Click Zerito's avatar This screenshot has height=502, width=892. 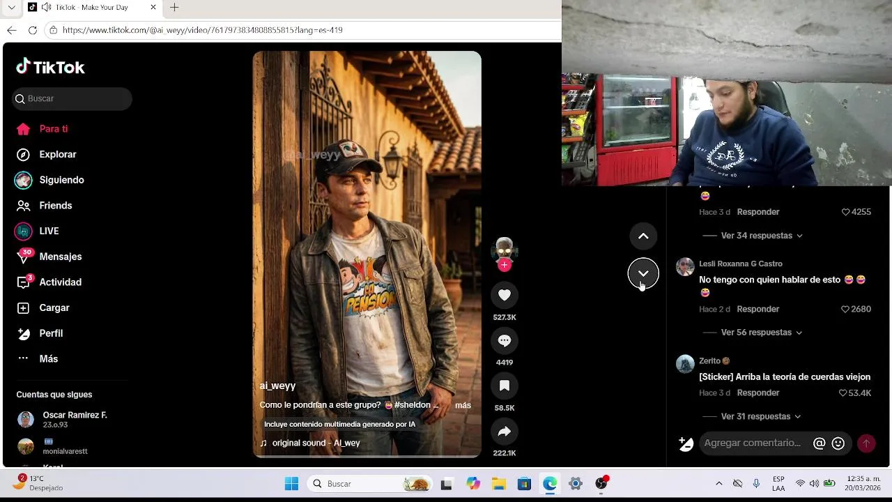685,364
